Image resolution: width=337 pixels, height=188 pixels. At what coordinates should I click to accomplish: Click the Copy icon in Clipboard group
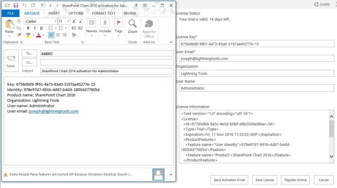pos(19,28)
